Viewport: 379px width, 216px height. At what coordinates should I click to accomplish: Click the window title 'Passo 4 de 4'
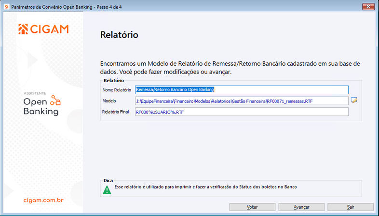pyautogui.click(x=109, y=7)
